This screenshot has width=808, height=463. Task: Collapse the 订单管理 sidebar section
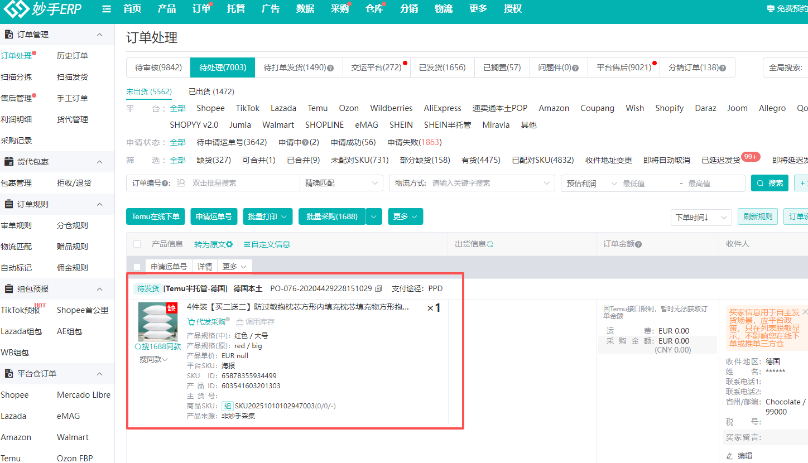point(100,35)
